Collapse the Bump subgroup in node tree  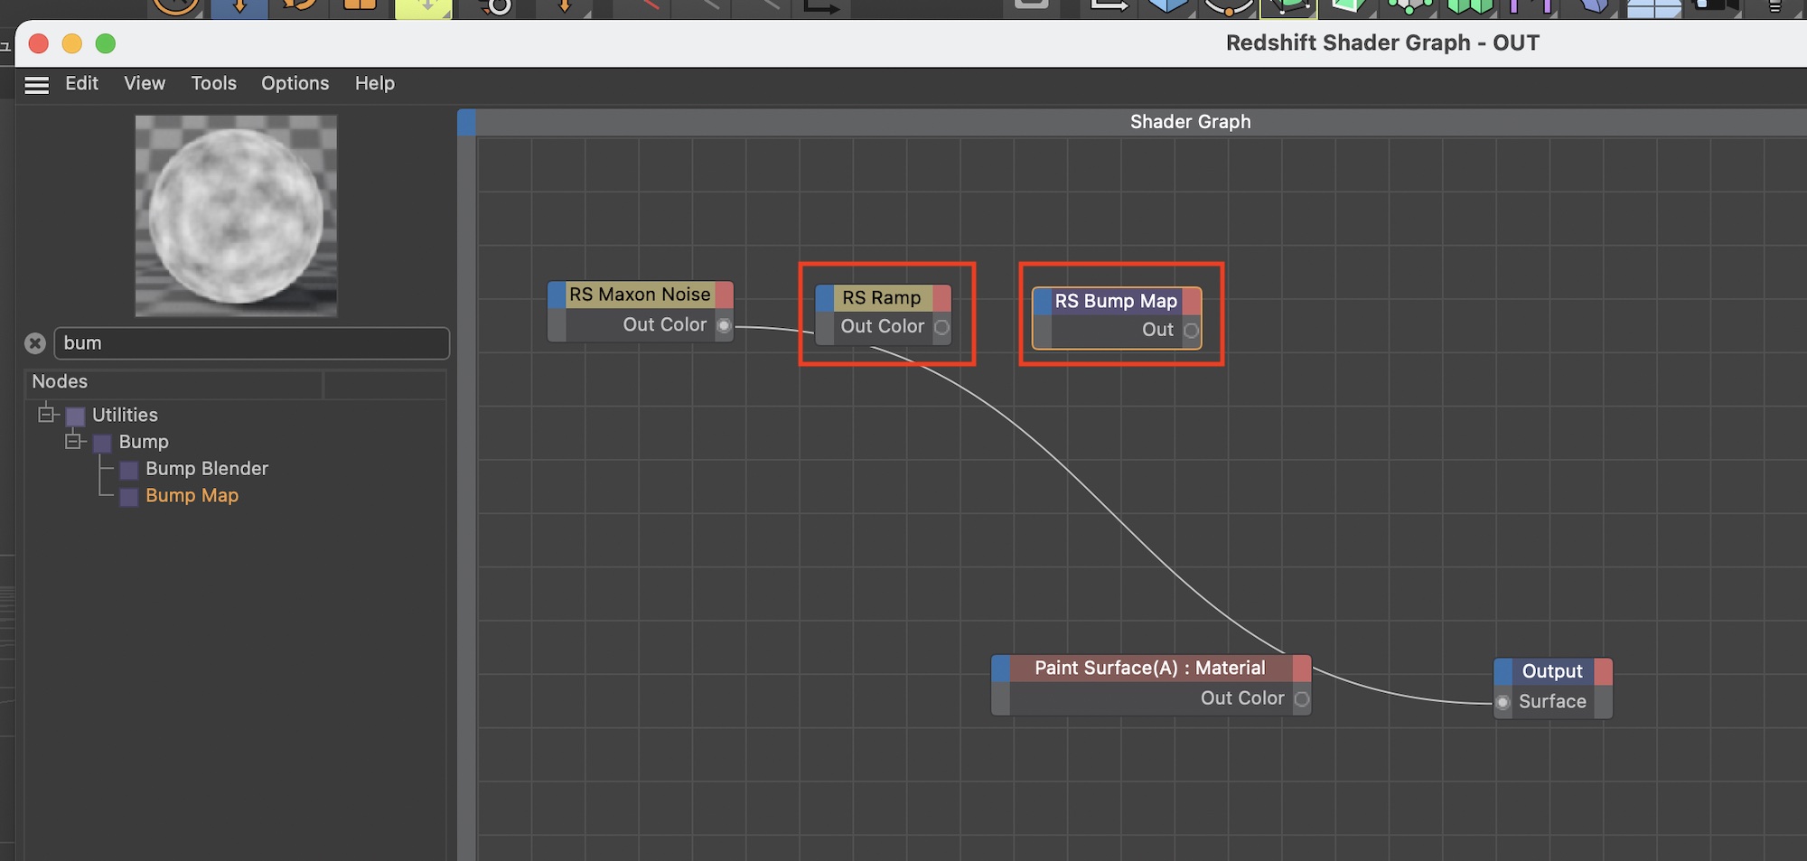[73, 442]
